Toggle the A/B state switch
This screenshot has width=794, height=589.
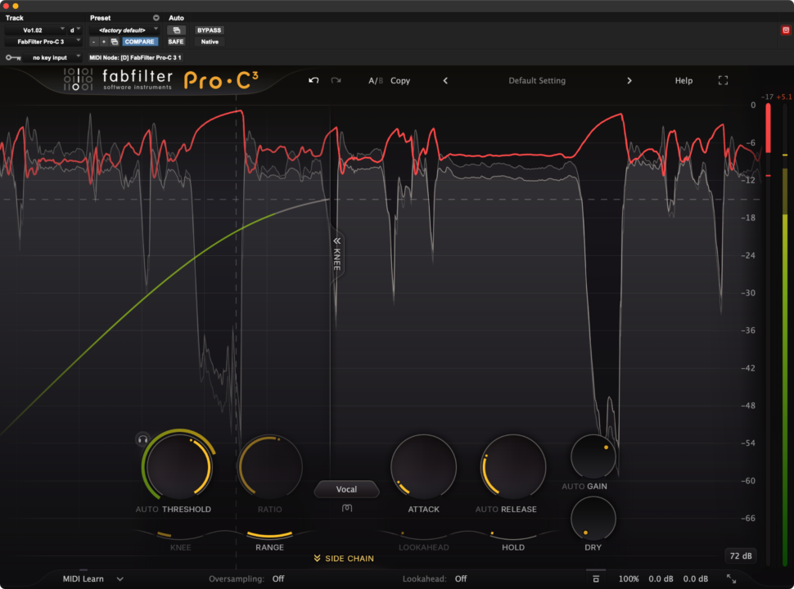click(375, 81)
